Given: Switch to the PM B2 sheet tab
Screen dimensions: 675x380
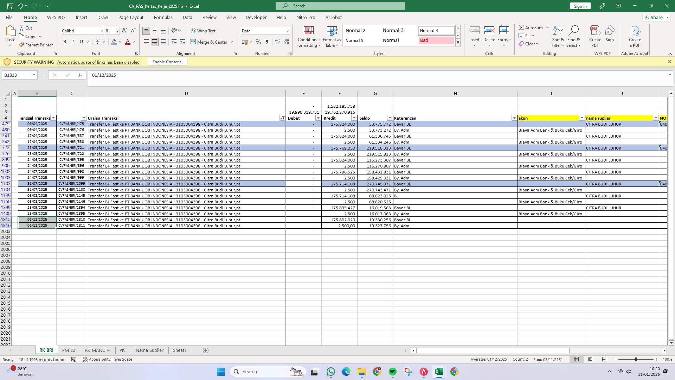Looking at the screenshot, I should (x=69, y=350).
